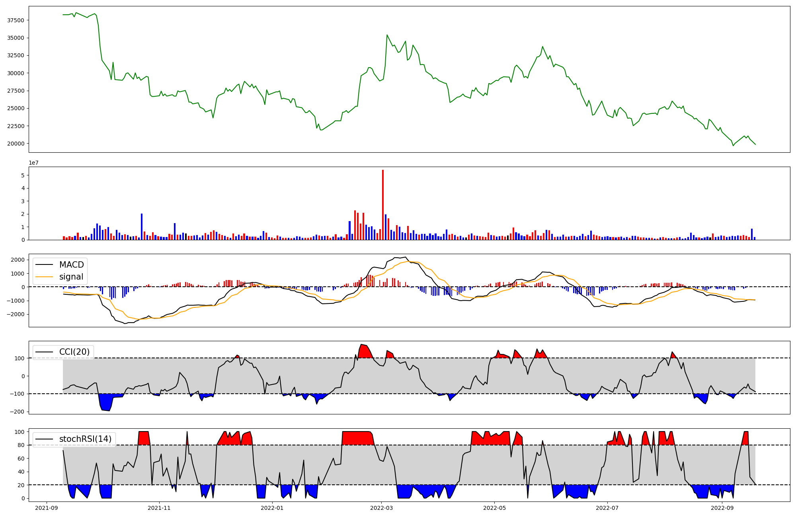Click the 20000 price axis tick label
Screen dimensions: 796x517
point(16,144)
